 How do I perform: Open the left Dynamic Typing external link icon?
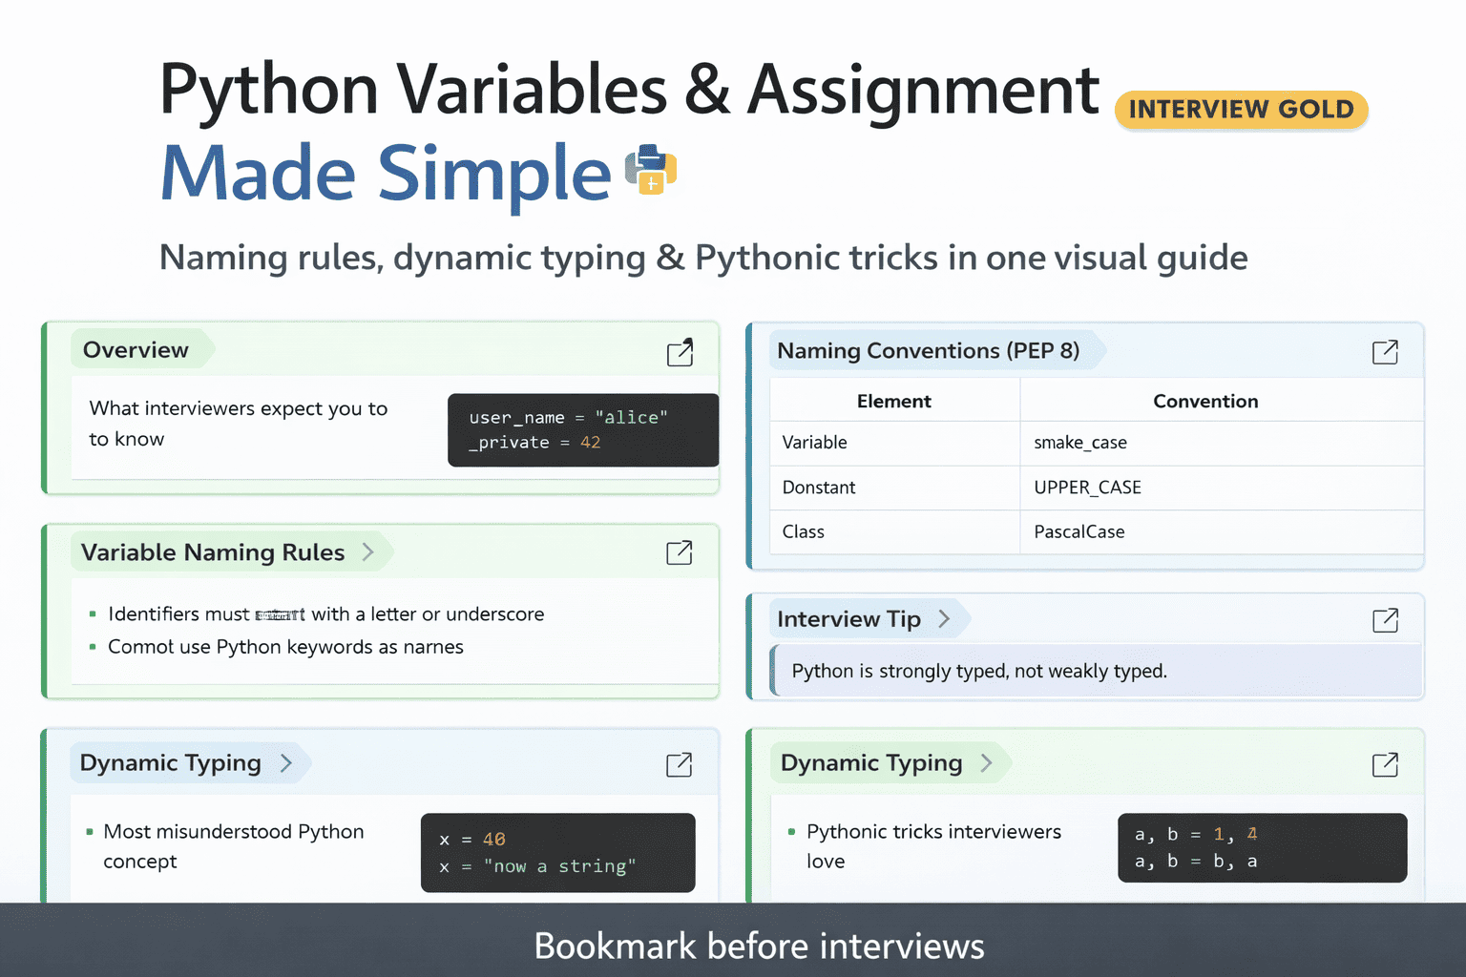pyautogui.click(x=679, y=764)
